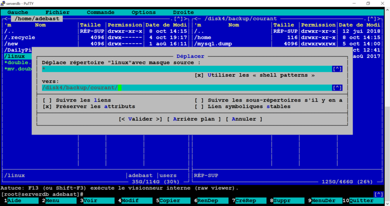Click the left panel '<-' history back arrow
Viewport: 390px width, 206px height.
tap(7, 18)
